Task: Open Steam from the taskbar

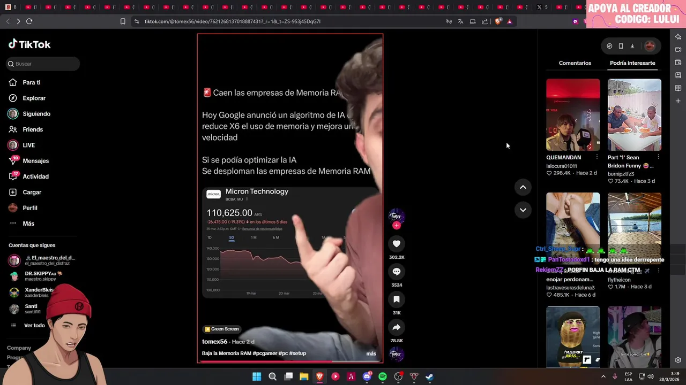Action: pyautogui.click(x=429, y=376)
